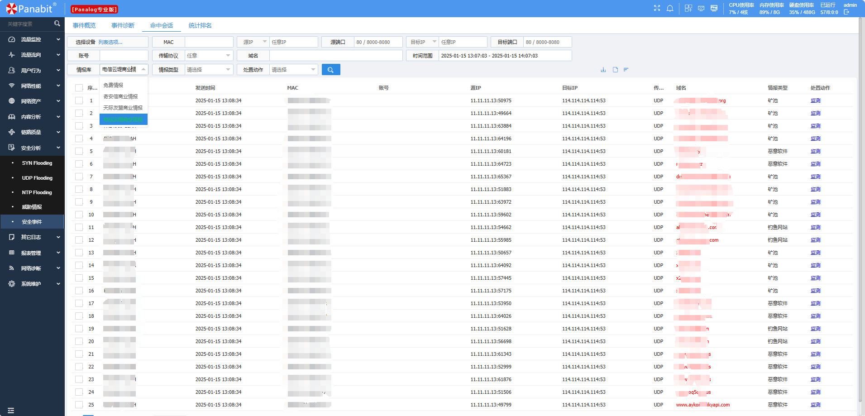Open the Ping tool icon
The image size is (865, 416).
click(714, 8)
